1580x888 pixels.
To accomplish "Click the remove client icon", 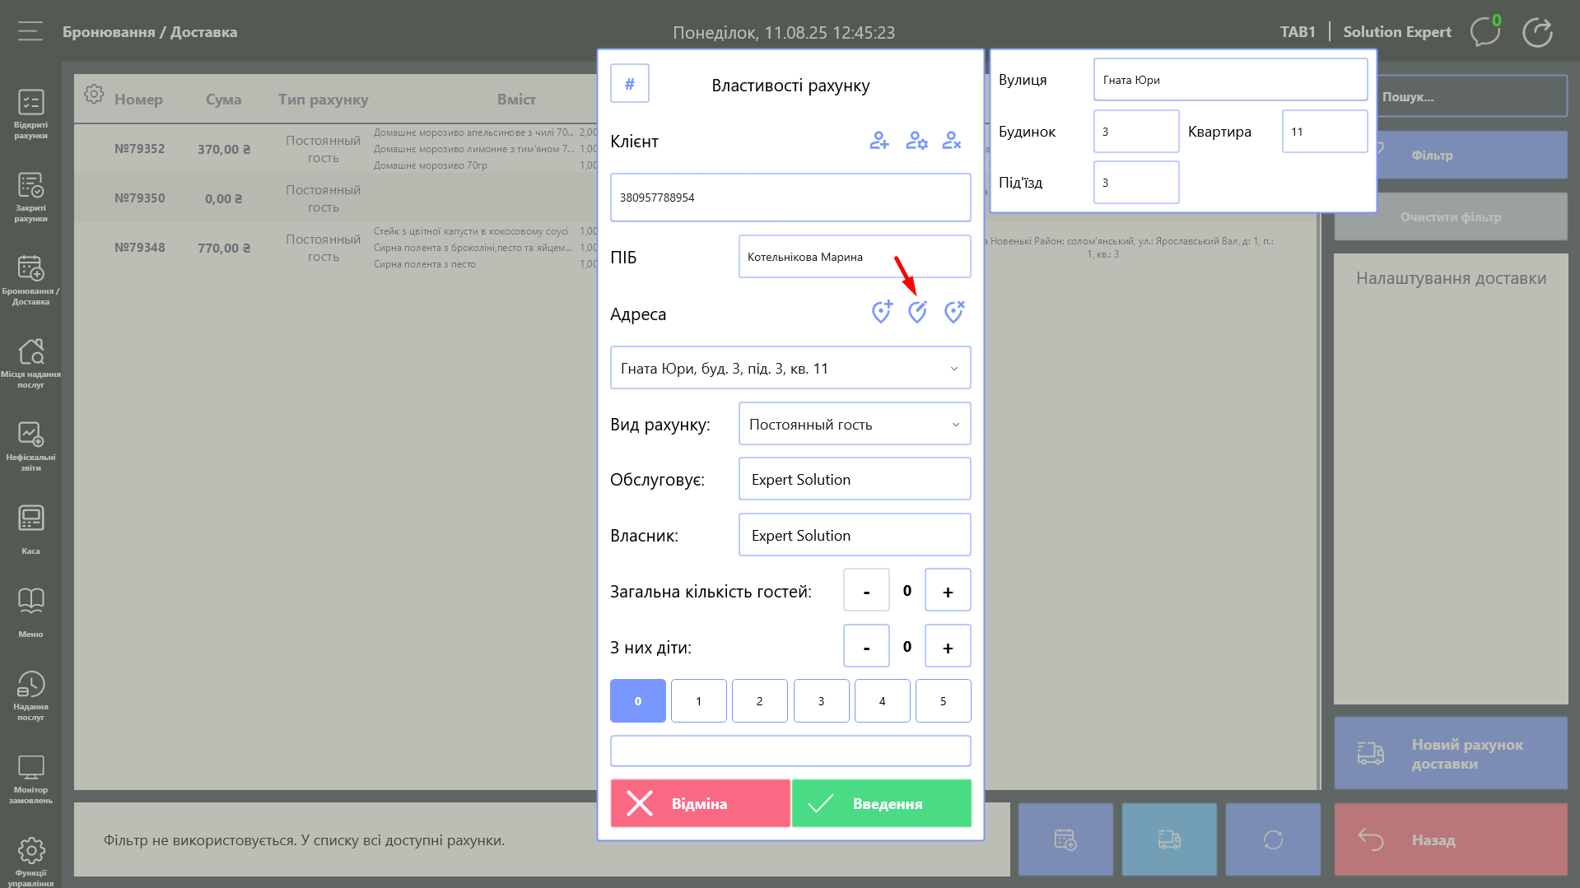I will click(x=952, y=141).
